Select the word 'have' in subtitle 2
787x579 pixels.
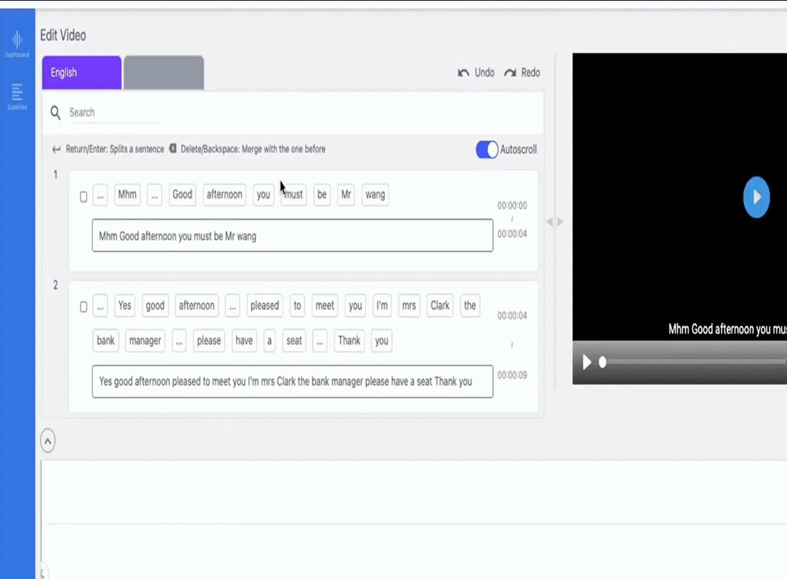pyautogui.click(x=245, y=341)
